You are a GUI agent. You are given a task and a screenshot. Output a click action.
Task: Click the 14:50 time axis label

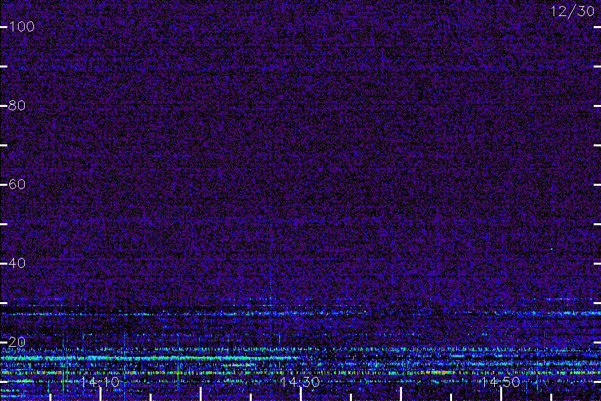[501, 382]
